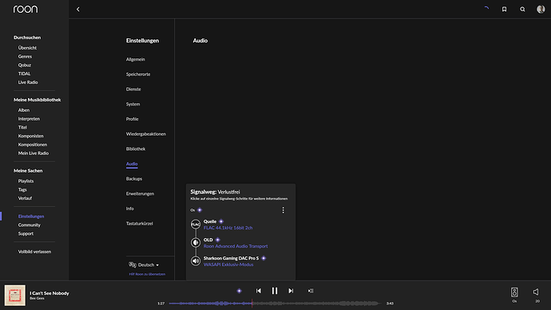Open Support in the sidebar
Viewport: 551px width, 310px height.
(x=26, y=234)
